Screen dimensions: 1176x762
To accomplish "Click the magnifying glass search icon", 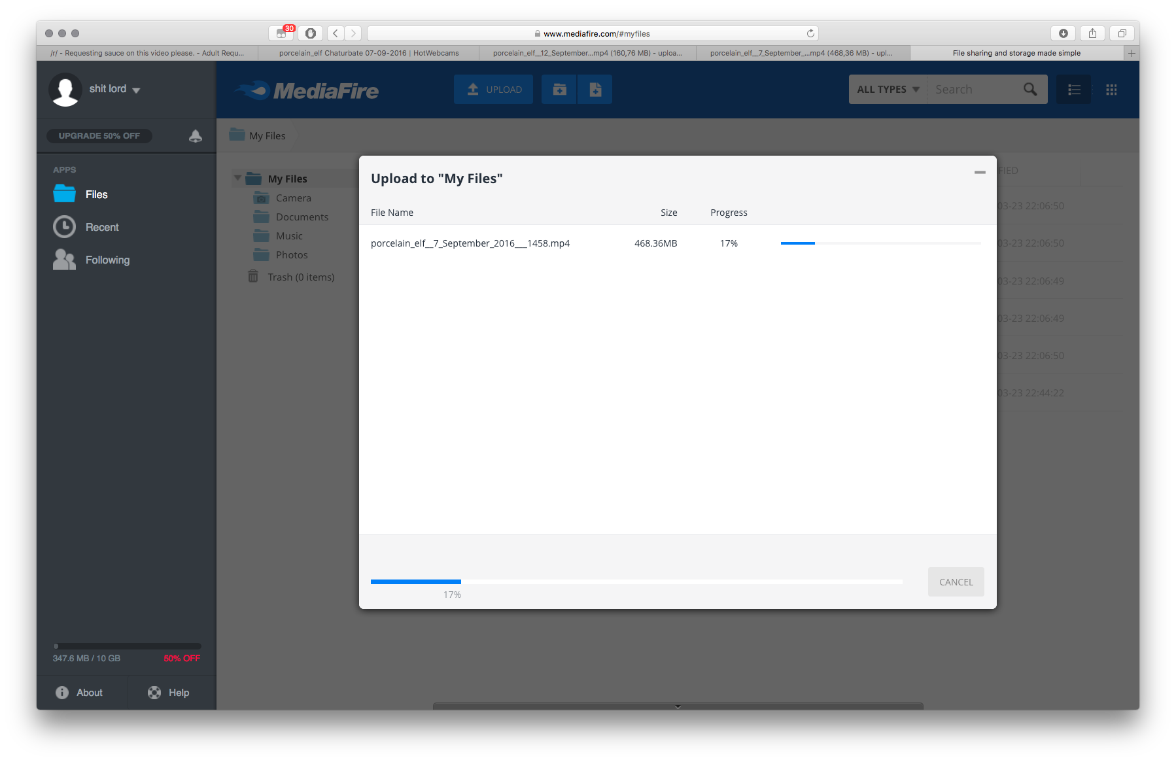I will point(1030,90).
